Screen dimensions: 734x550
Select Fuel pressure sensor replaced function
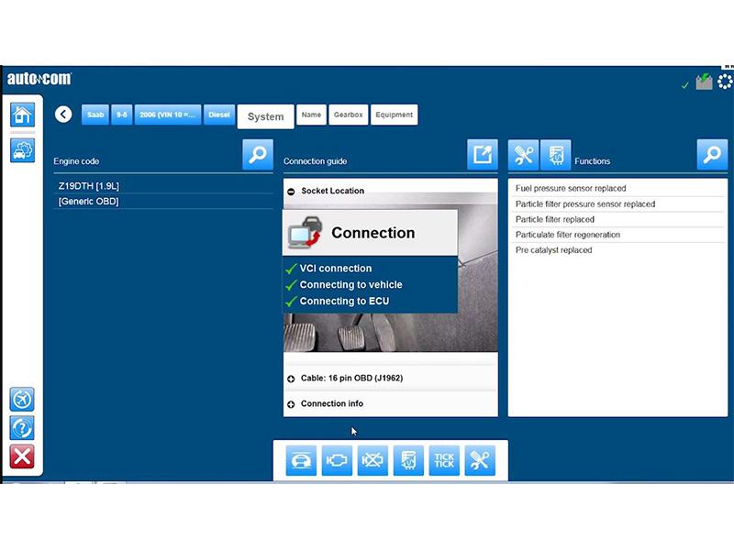[617, 189]
